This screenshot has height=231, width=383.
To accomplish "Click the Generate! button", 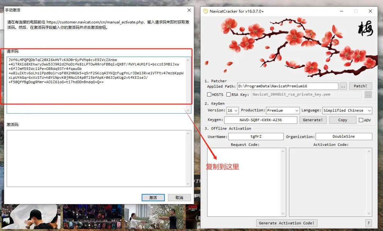I will click(313, 120).
